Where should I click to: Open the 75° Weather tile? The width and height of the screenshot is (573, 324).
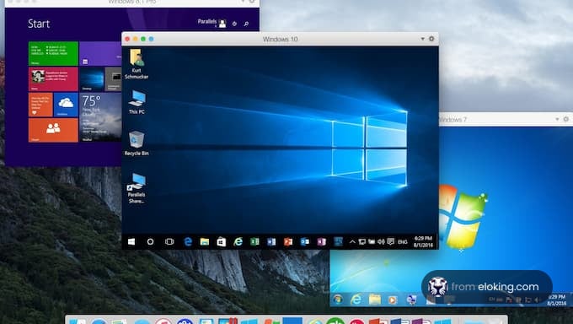click(100, 117)
